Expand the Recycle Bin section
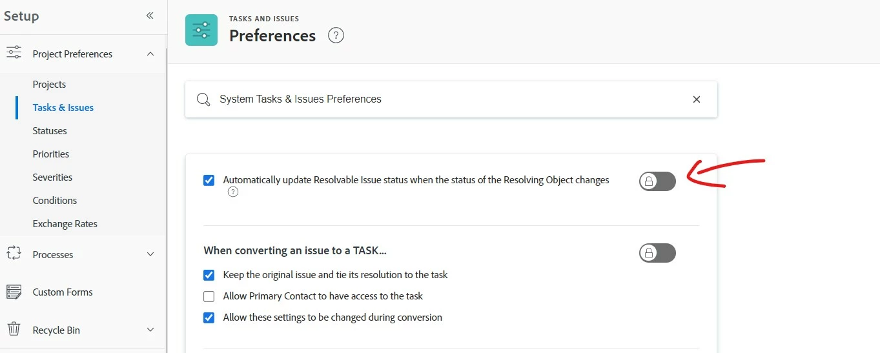Screen dimensions: 880x353 (150, 330)
